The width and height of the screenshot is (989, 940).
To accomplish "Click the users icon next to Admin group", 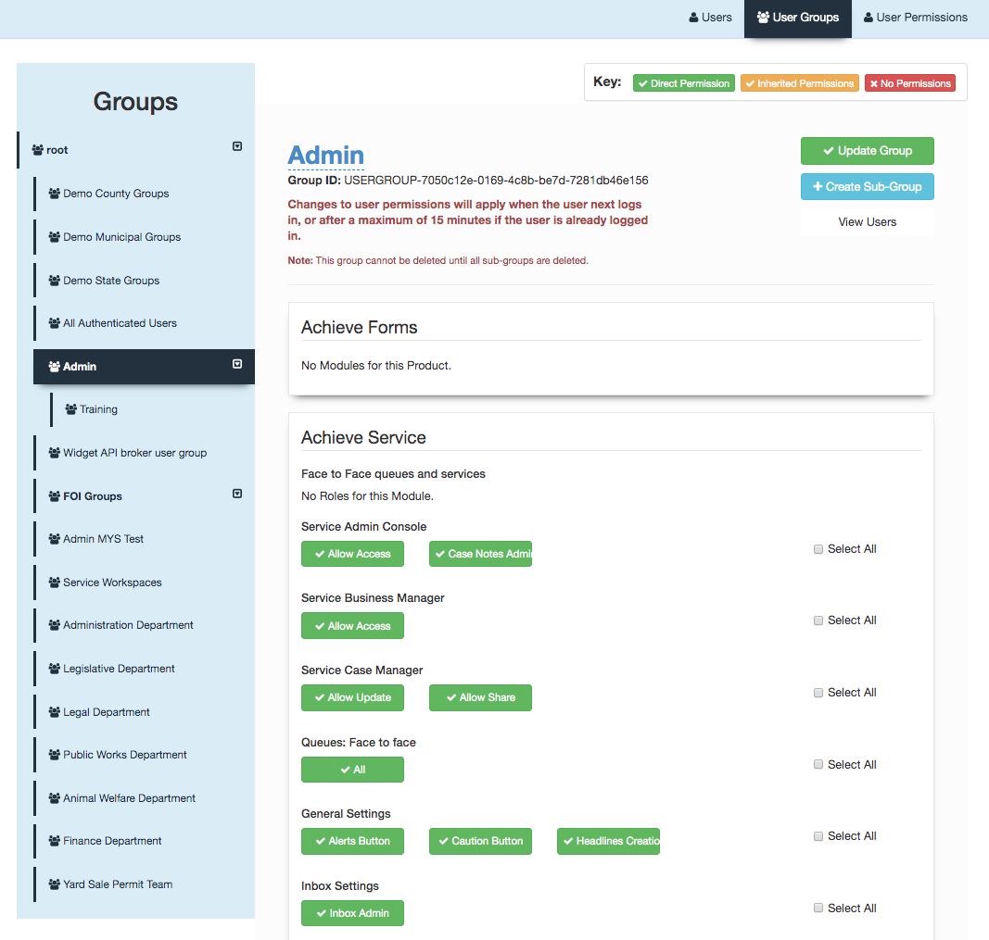I will pyautogui.click(x=52, y=366).
